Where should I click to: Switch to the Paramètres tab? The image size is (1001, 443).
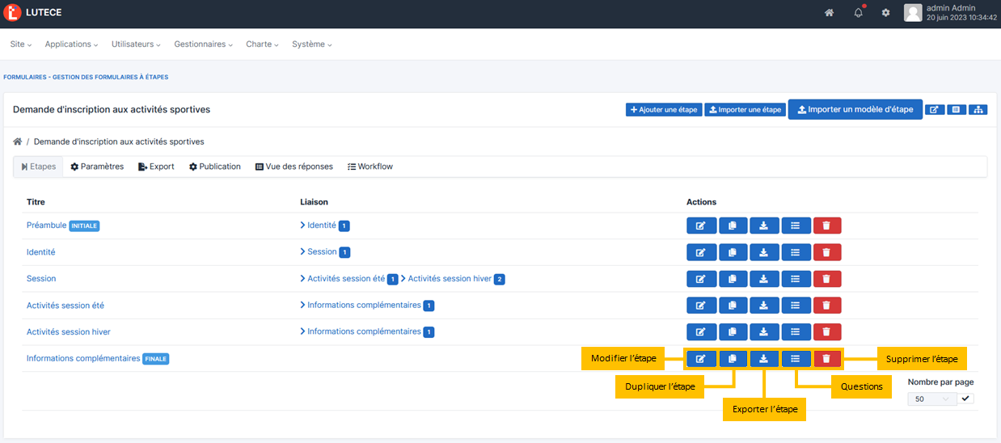click(x=97, y=167)
